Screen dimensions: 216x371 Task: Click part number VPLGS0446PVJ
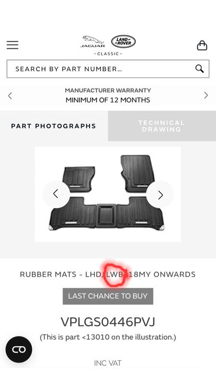(x=108, y=322)
